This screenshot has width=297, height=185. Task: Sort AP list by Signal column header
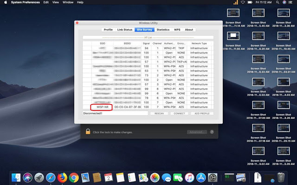(x=146, y=43)
